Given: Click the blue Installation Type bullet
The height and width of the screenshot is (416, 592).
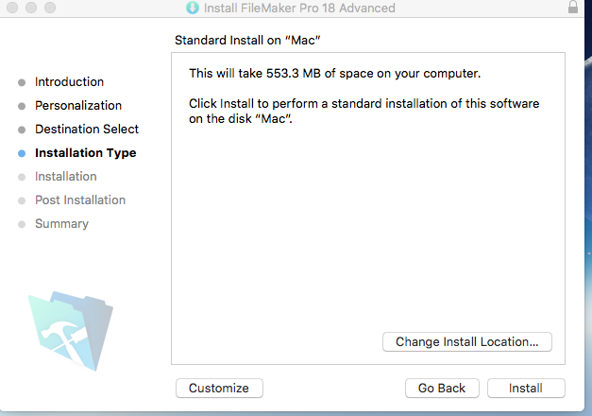Looking at the screenshot, I should pos(22,153).
